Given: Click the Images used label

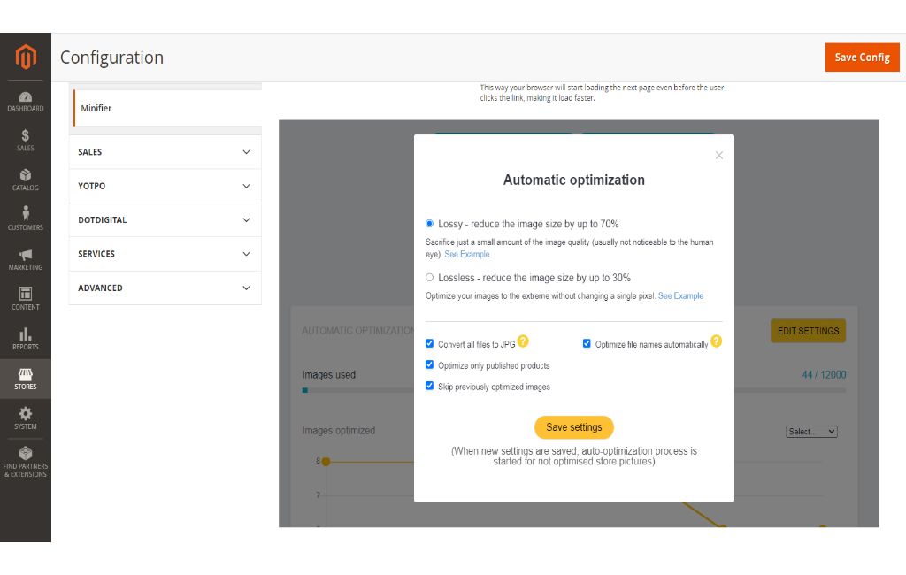Looking at the screenshot, I should pyautogui.click(x=329, y=374).
